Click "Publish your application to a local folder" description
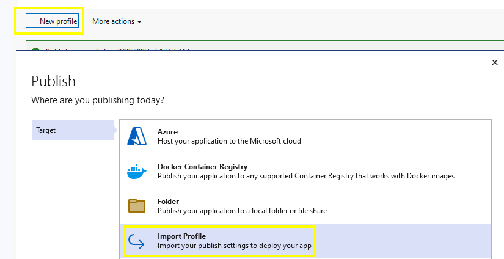 (x=242, y=211)
